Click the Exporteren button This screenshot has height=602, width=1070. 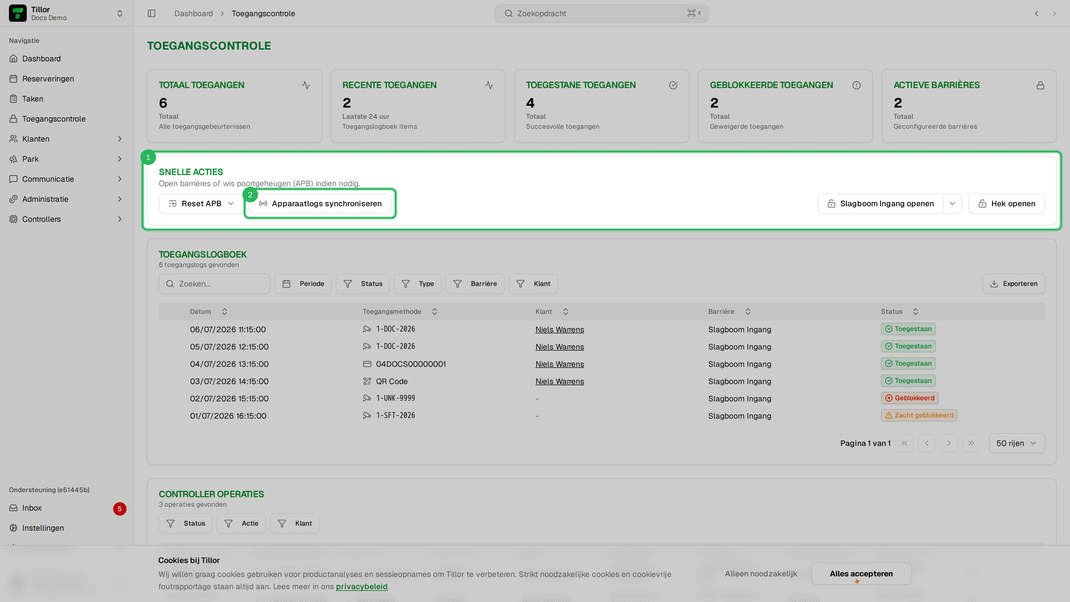(x=1013, y=284)
